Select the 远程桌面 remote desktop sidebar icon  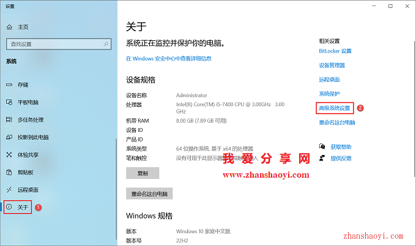click(x=9, y=190)
